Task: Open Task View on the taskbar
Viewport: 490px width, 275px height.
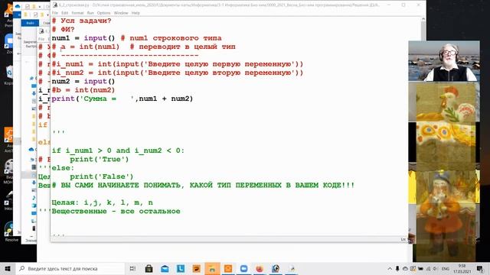Action: click(x=132, y=268)
